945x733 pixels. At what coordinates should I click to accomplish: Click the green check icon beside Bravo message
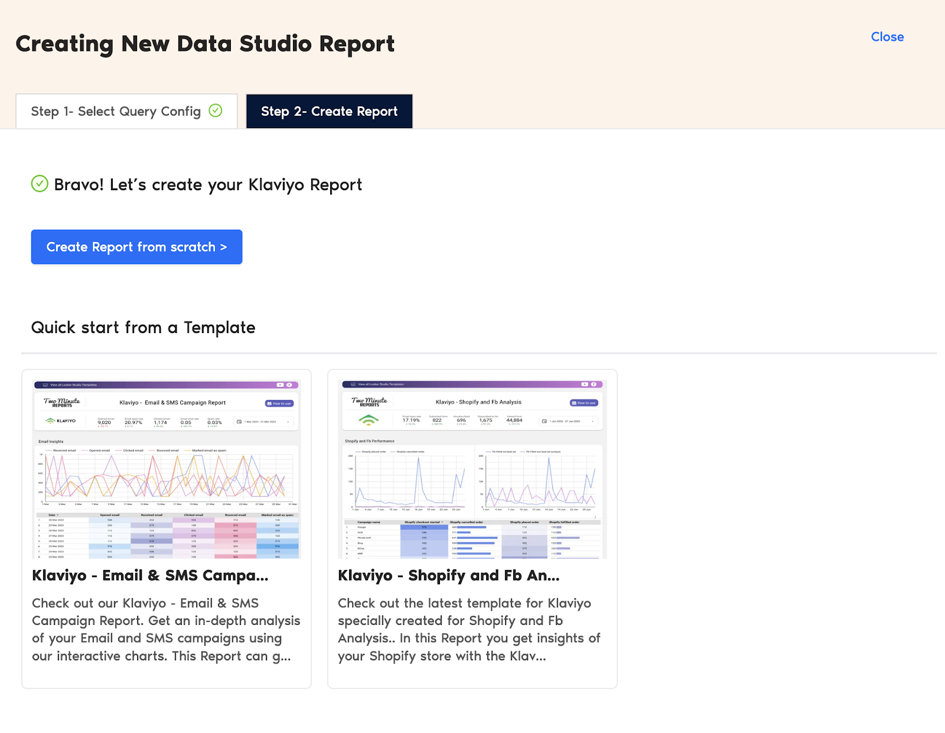pos(40,184)
